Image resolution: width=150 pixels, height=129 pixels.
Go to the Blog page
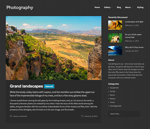click(x=119, y=7)
